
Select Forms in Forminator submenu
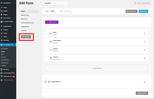pos(3,51)
